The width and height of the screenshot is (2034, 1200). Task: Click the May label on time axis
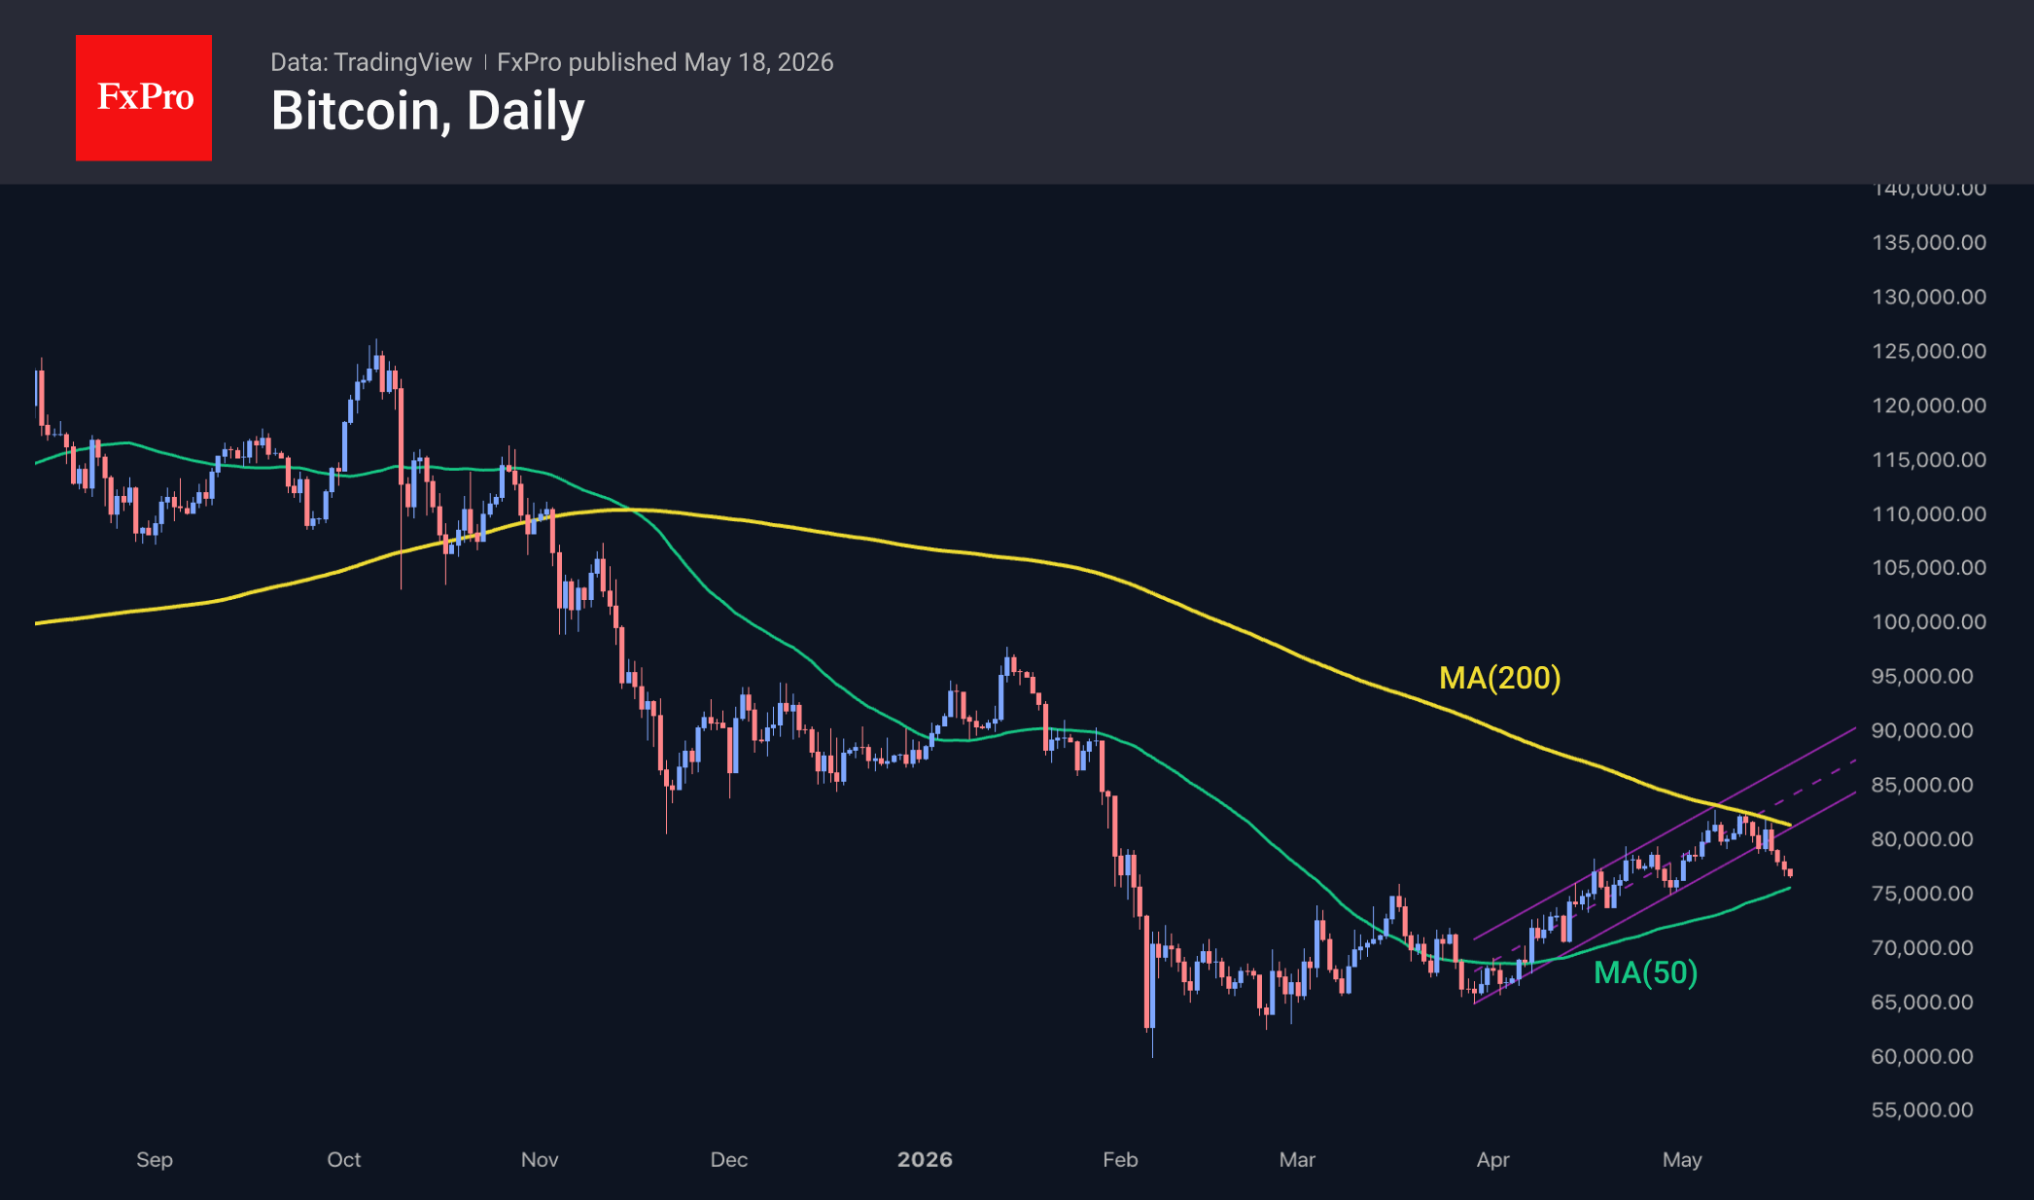tap(1682, 1159)
